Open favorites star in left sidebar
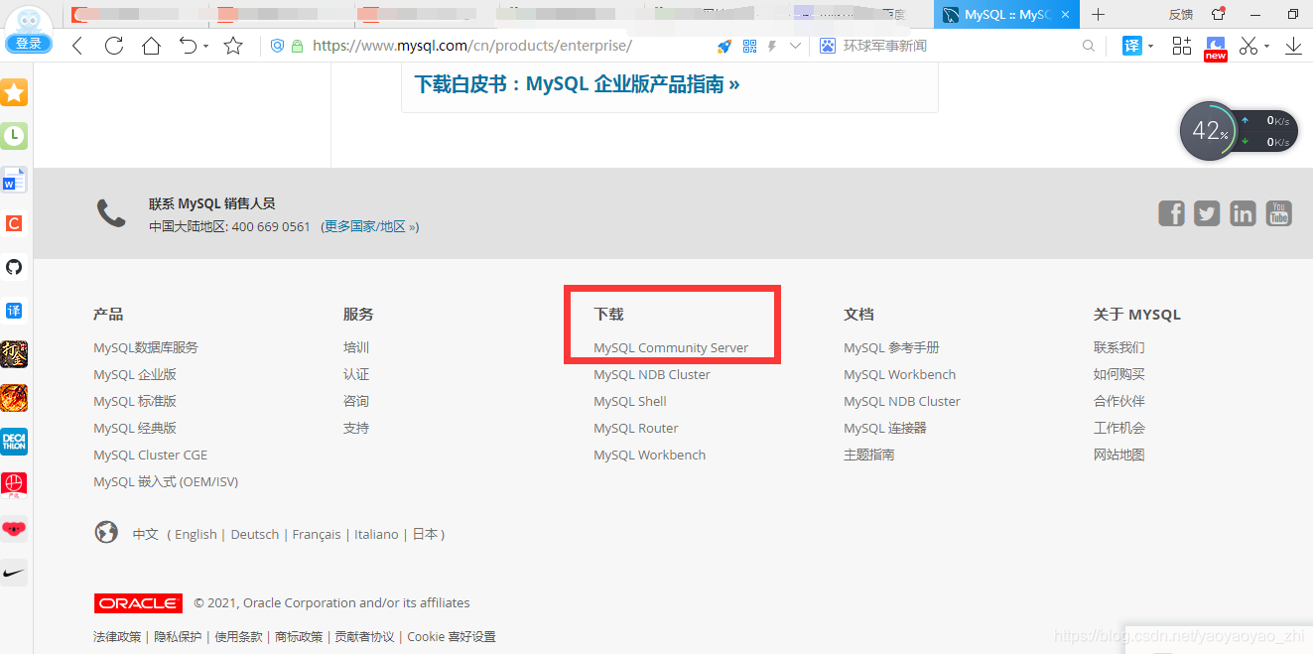 pos(14,93)
